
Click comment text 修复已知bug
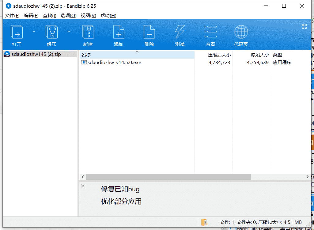[x=120, y=189]
